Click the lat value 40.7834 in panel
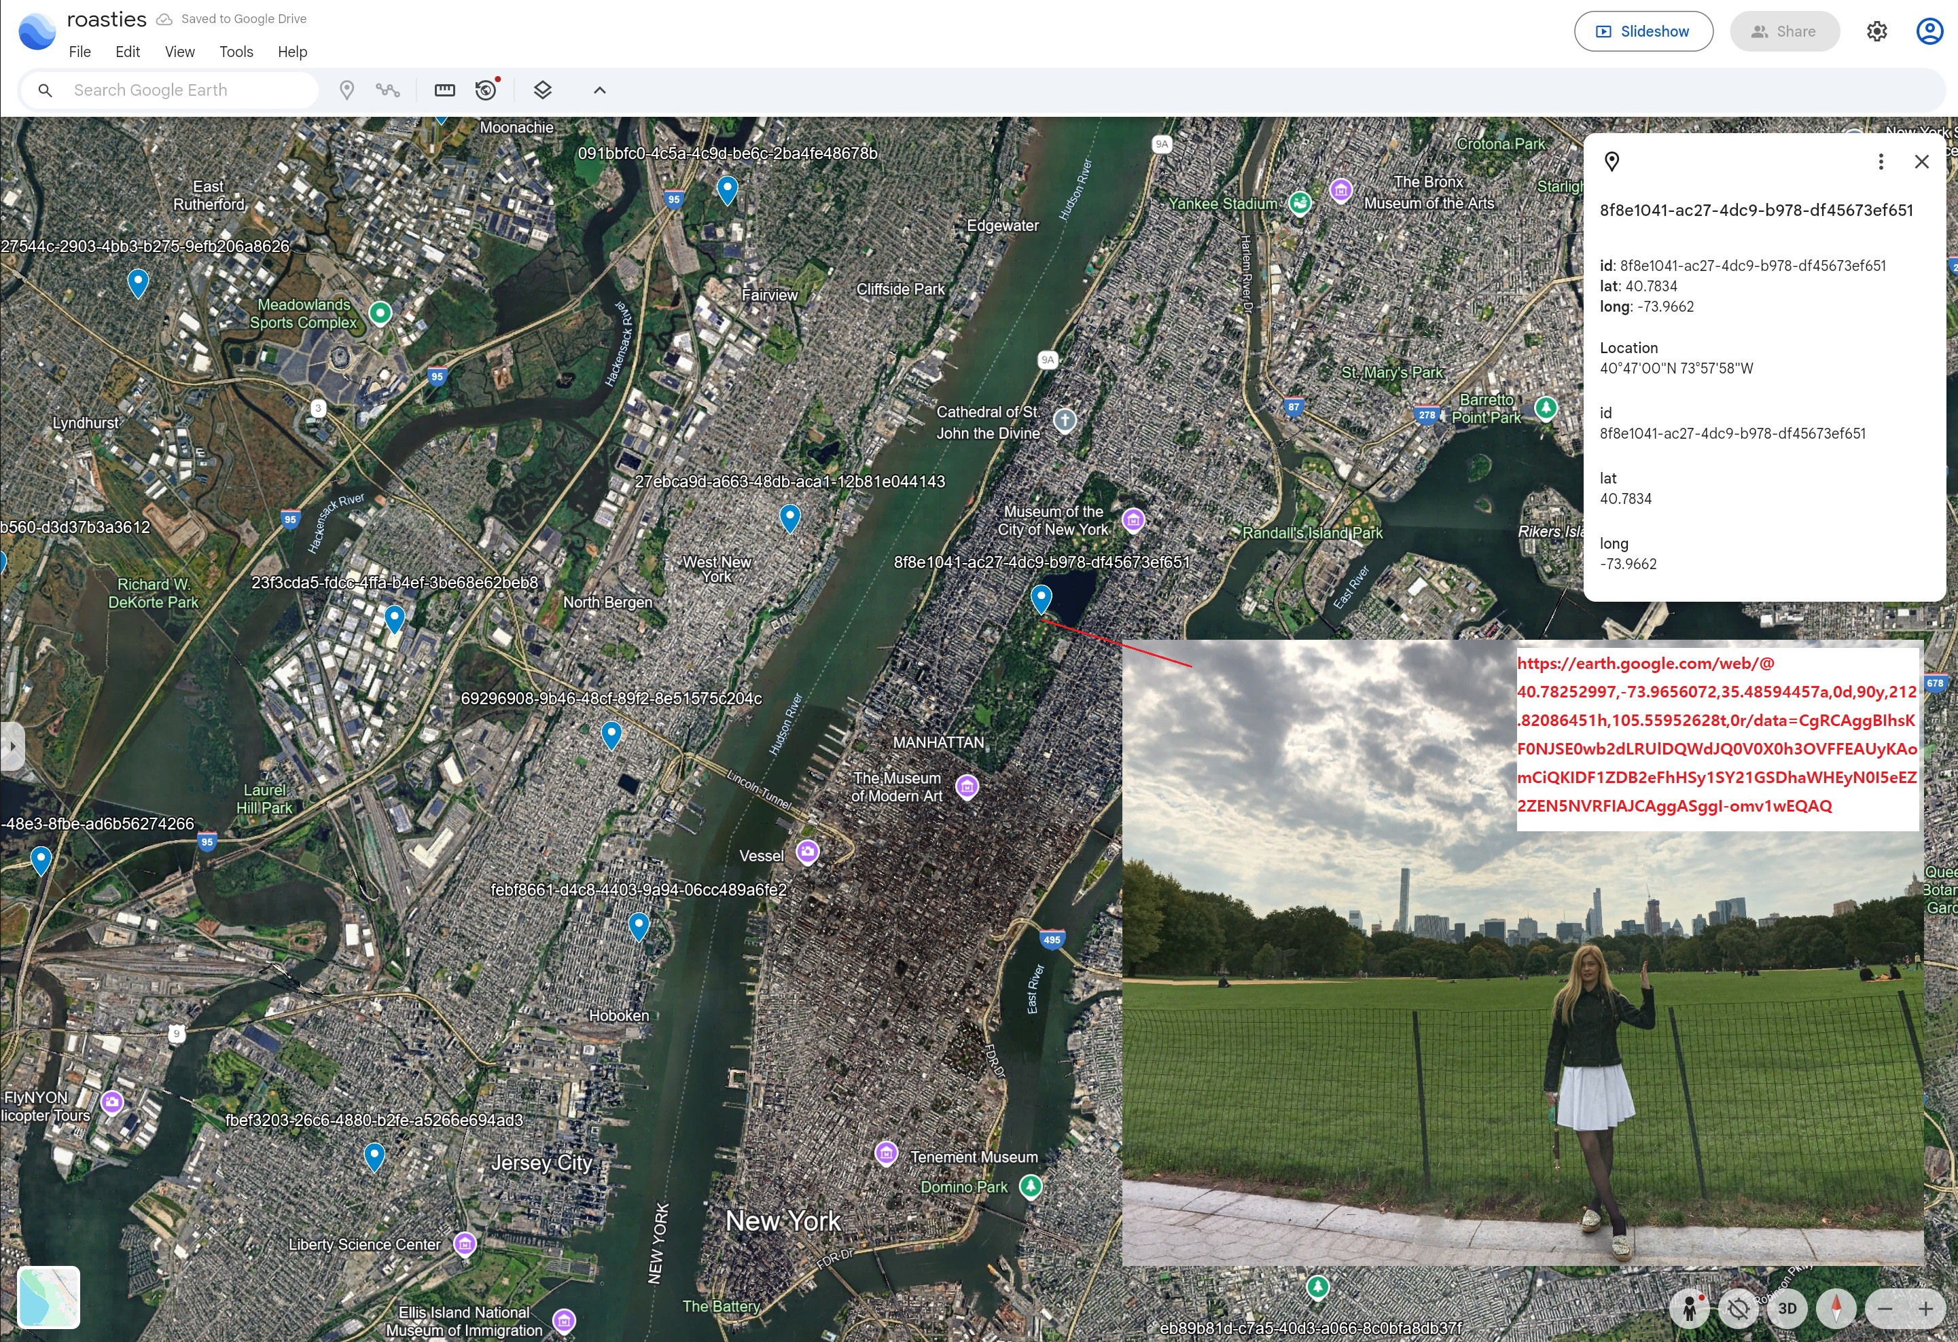 (1625, 498)
